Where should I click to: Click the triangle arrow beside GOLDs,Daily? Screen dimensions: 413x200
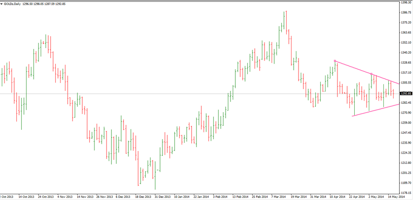2,3
